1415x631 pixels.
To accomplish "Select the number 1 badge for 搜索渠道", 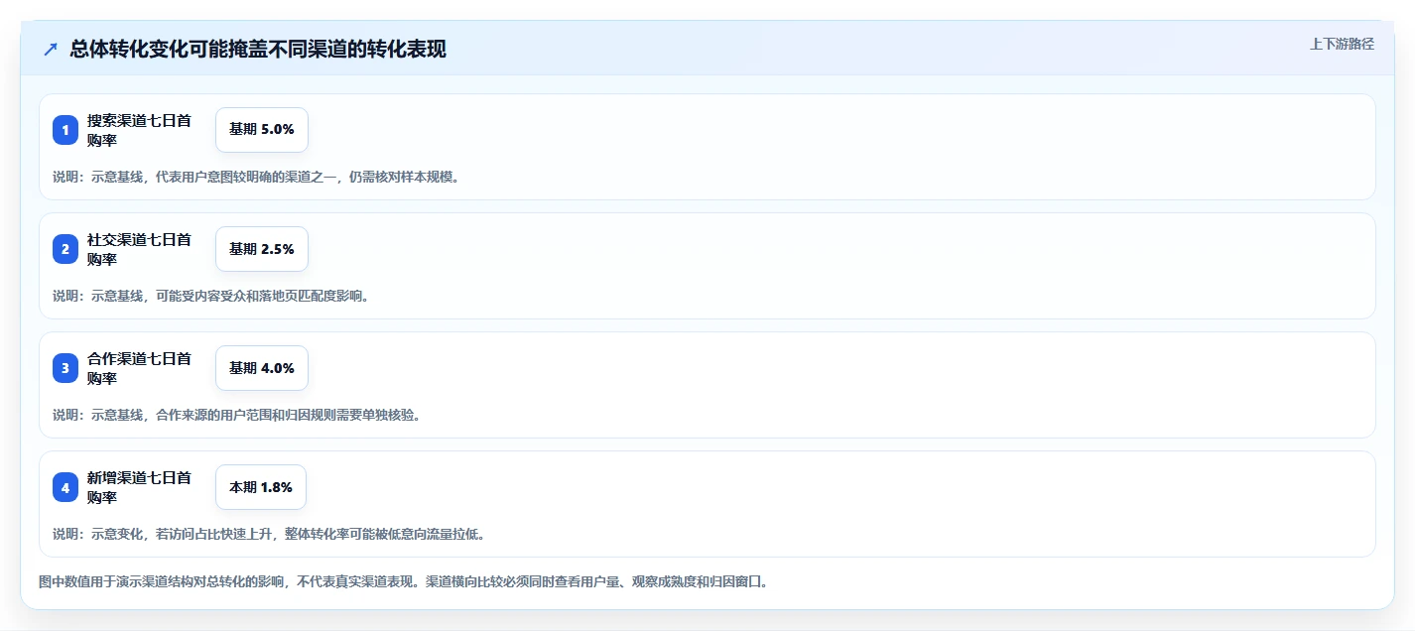I will 65,130.
